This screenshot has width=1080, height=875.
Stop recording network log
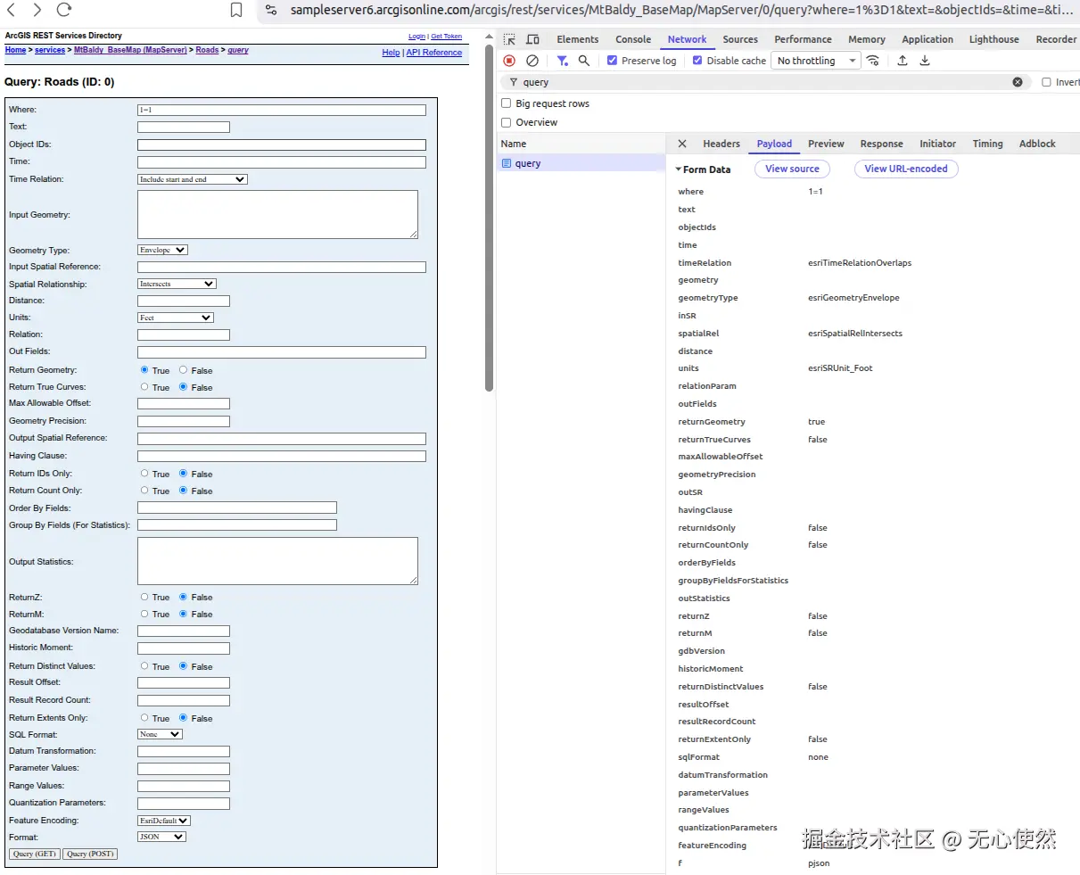(509, 61)
